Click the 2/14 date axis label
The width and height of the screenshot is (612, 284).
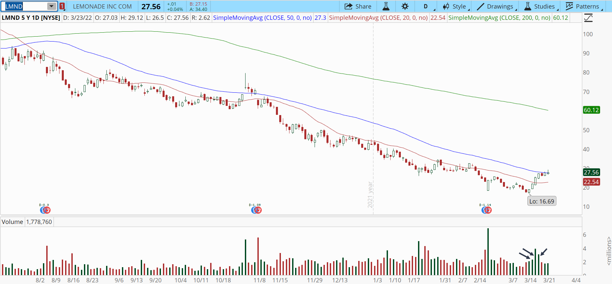(480, 280)
